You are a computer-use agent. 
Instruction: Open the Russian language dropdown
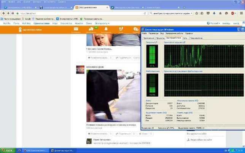coord(213,23)
